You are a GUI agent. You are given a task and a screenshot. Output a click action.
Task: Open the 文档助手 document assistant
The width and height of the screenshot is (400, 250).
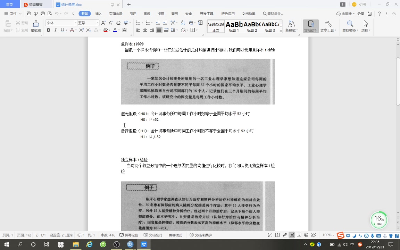pos(310,26)
